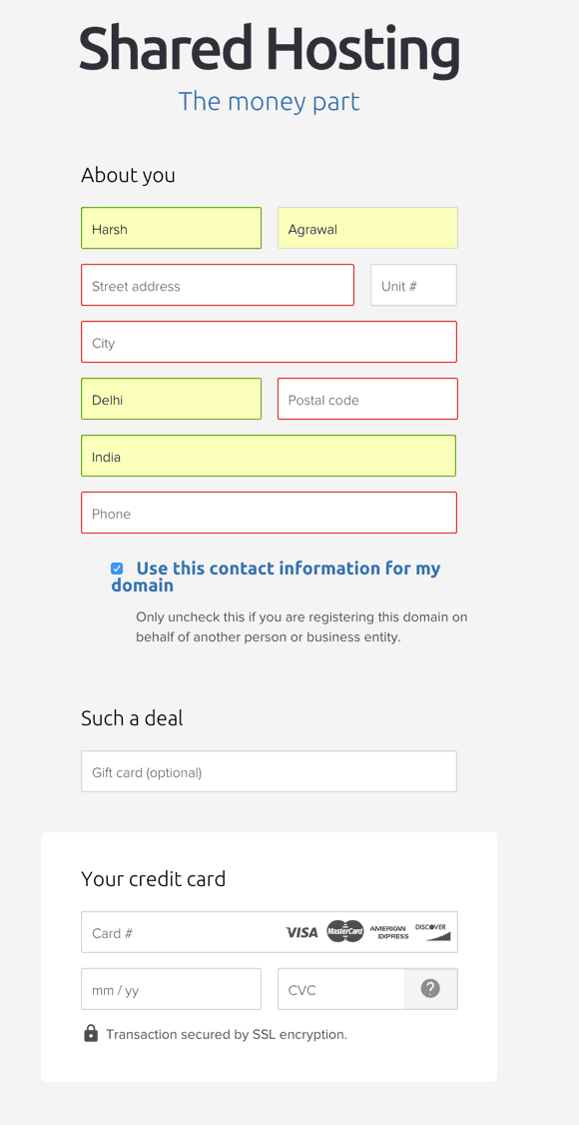579x1125 pixels.
Task: Click the MasterCard logo
Action: 345,931
